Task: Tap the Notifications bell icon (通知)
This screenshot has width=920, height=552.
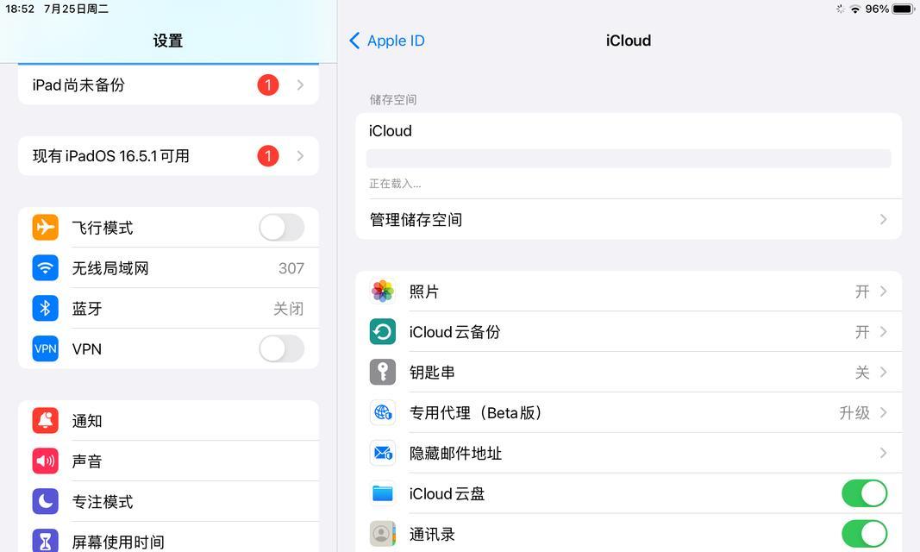Action: [x=45, y=421]
